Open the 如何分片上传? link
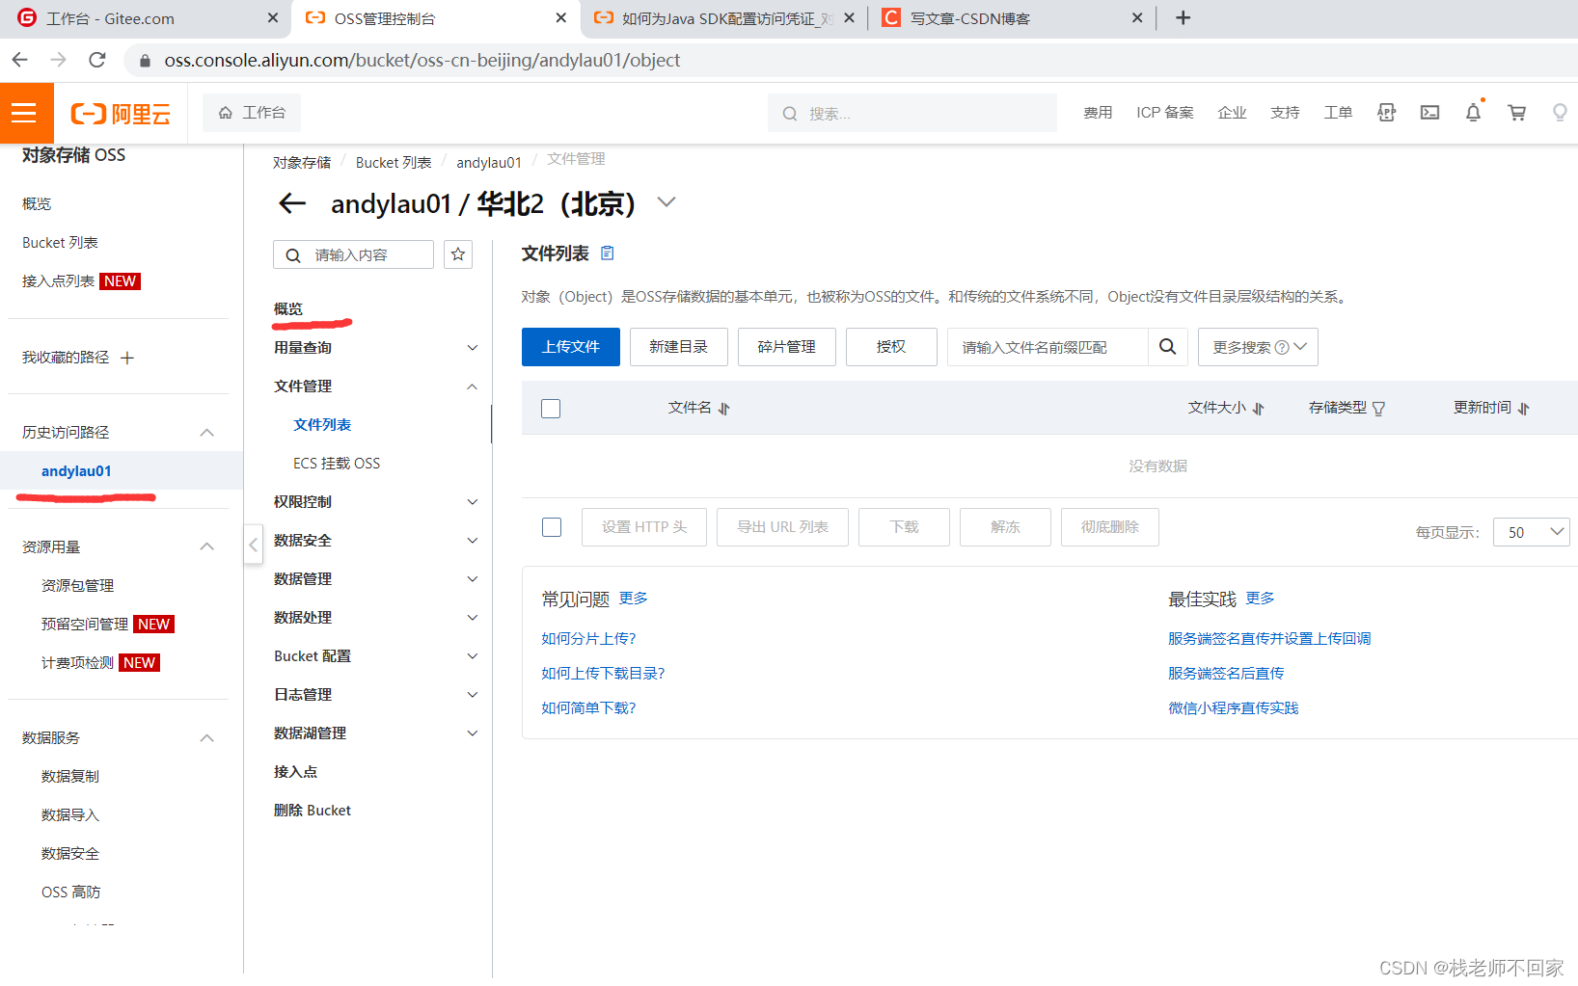 point(588,639)
